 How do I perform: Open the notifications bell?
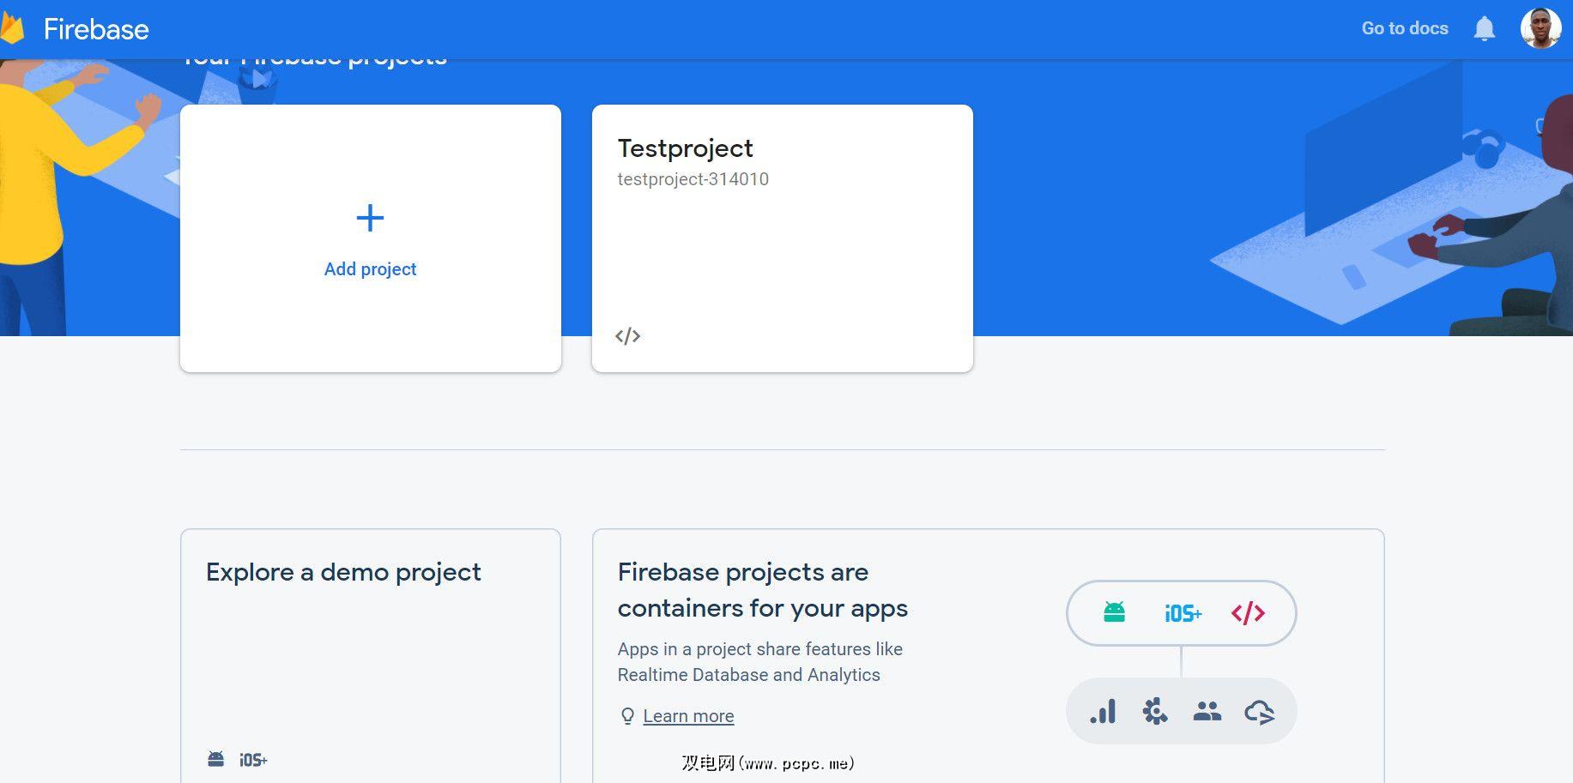pos(1484,29)
